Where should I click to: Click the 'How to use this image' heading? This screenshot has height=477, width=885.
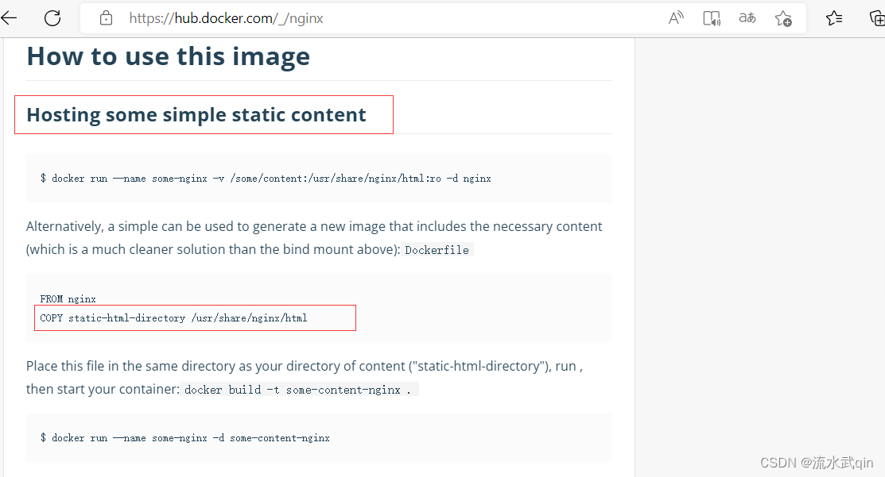[x=169, y=56]
